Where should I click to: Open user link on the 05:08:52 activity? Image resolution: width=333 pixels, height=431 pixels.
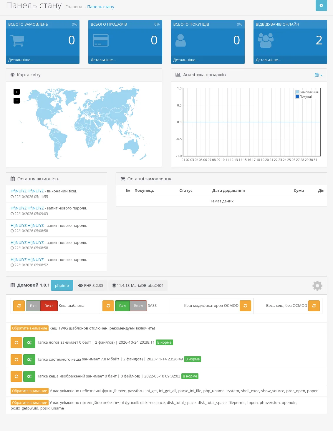pos(27,259)
